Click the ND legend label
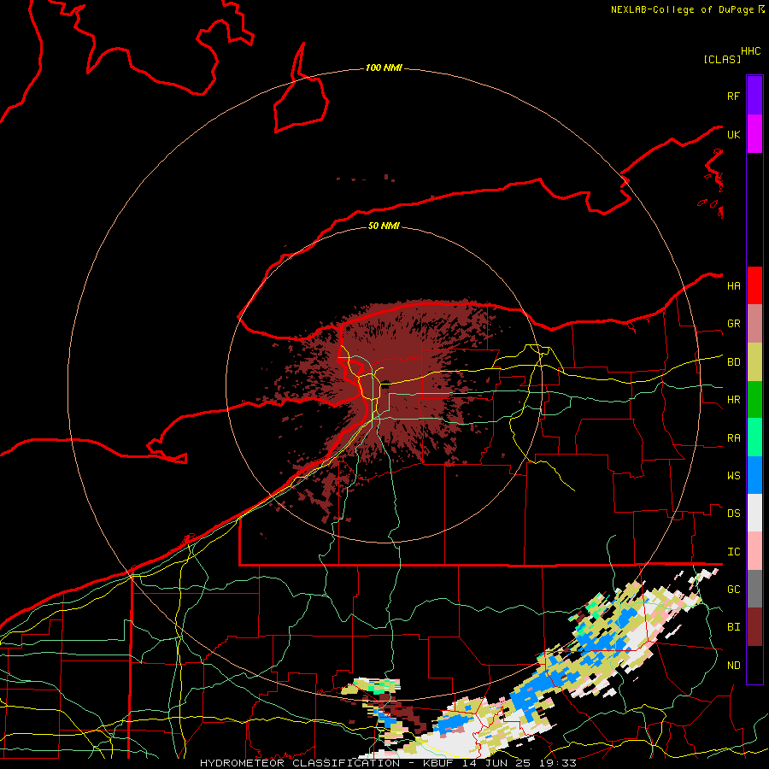769x769 pixels. (733, 666)
